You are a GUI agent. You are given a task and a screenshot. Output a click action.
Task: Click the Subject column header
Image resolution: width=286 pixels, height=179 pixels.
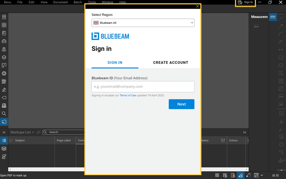click(x=20, y=140)
